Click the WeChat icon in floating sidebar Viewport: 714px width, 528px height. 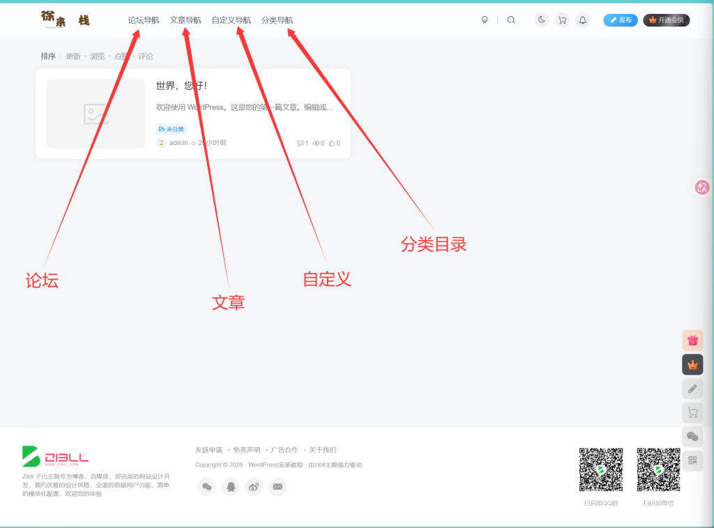692,437
